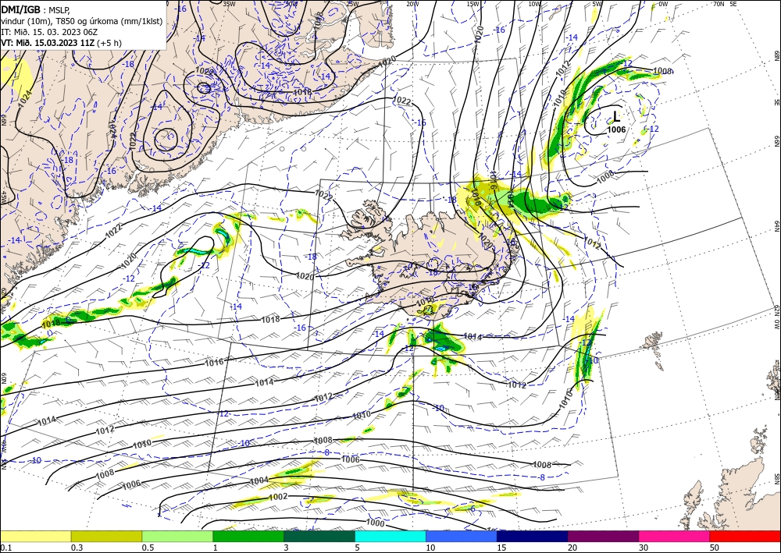Click the legend tick value 0.5
The width and height of the screenshot is (781, 553).
(x=148, y=548)
